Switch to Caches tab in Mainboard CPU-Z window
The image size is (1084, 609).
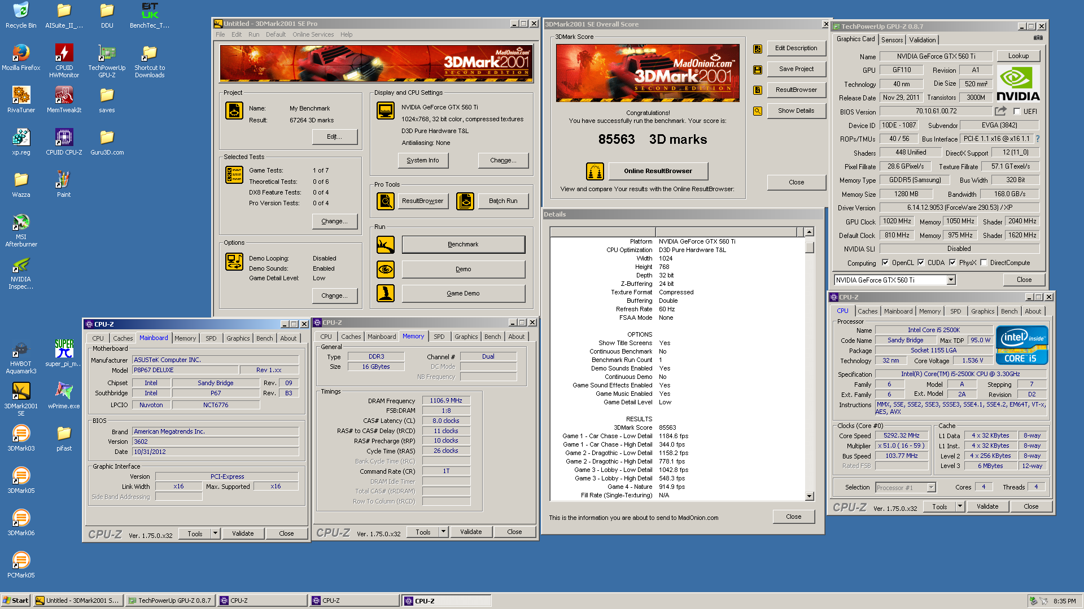(123, 338)
